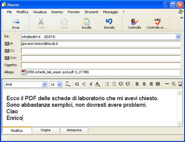Viewport: 185px width, 142px height.
Task: Open the Arial font dropdown
Action: (44, 85)
